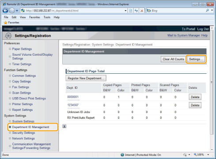This screenshot has width=216, height=159.
Task: Click the Settings... button
Action: [196, 59]
